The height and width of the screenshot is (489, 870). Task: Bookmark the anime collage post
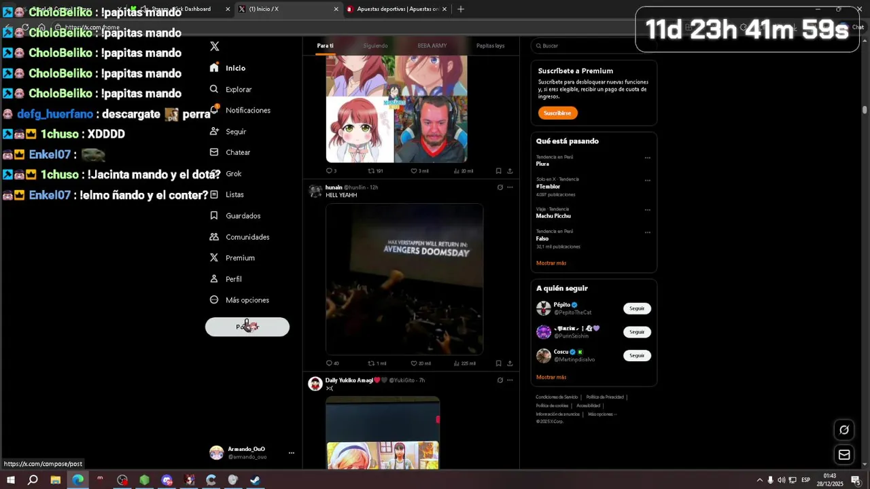click(x=498, y=171)
